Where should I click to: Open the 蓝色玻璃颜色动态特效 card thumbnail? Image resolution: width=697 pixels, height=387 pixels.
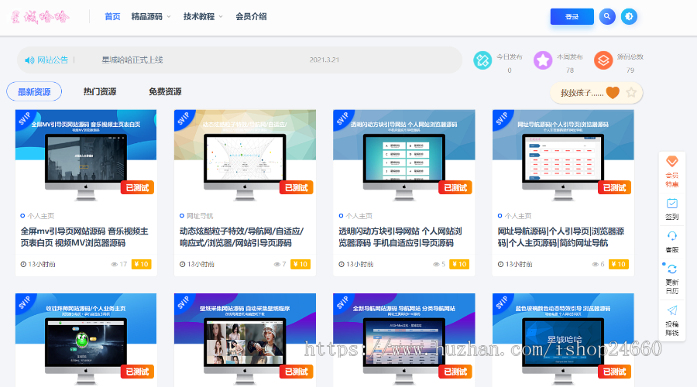(563, 339)
